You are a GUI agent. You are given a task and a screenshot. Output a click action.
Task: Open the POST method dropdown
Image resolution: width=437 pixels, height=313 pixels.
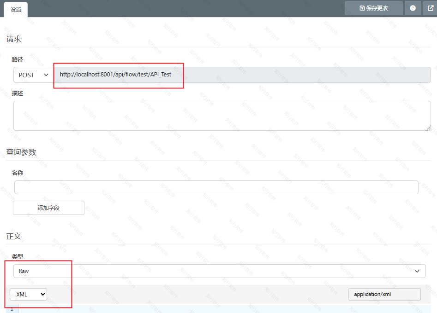point(33,75)
